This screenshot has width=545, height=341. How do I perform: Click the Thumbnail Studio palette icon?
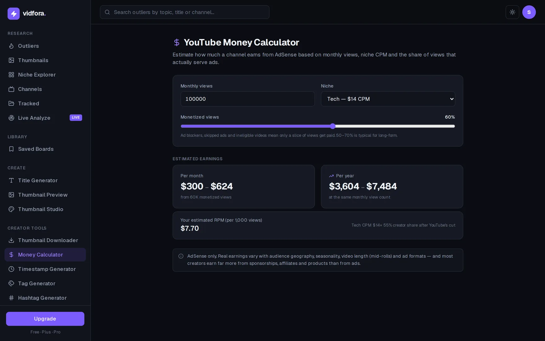11,209
